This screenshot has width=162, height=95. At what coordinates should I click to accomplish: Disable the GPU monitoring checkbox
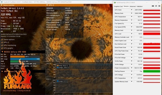tap(2, 45)
